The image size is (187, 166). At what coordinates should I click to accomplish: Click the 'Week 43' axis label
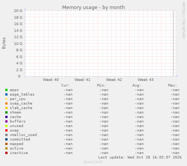coord(146,80)
